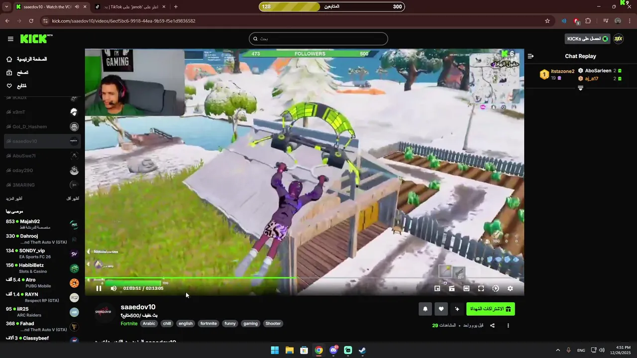637x358 pixels.
Task: Open aj_a17 leaderboard entry
Action: click(x=600, y=79)
